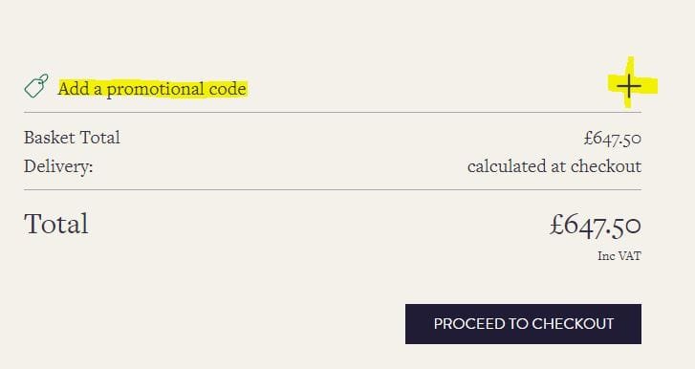Select the 'Delivery:' label
The height and width of the screenshot is (369, 695).
coord(58,166)
